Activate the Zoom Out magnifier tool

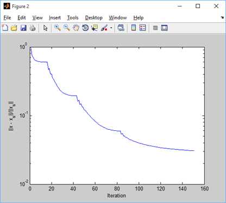tap(67, 28)
